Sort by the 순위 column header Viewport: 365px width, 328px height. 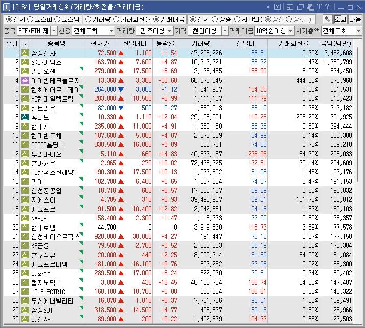pos(12,43)
